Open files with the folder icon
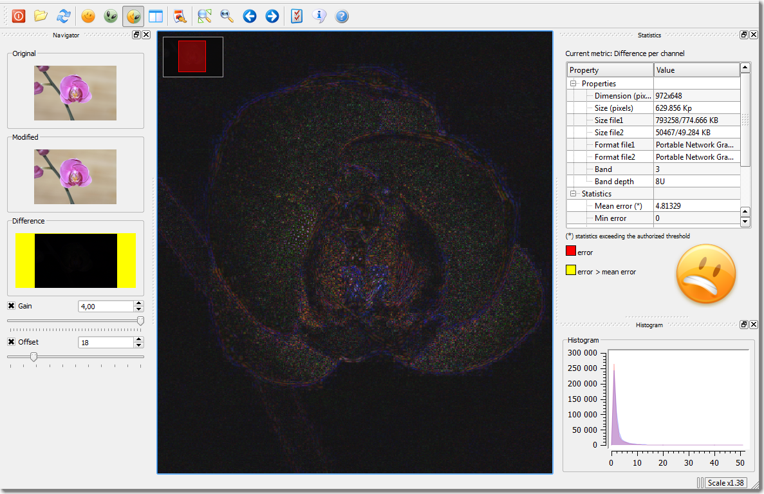Screen dimensions: 764x494 41,16
